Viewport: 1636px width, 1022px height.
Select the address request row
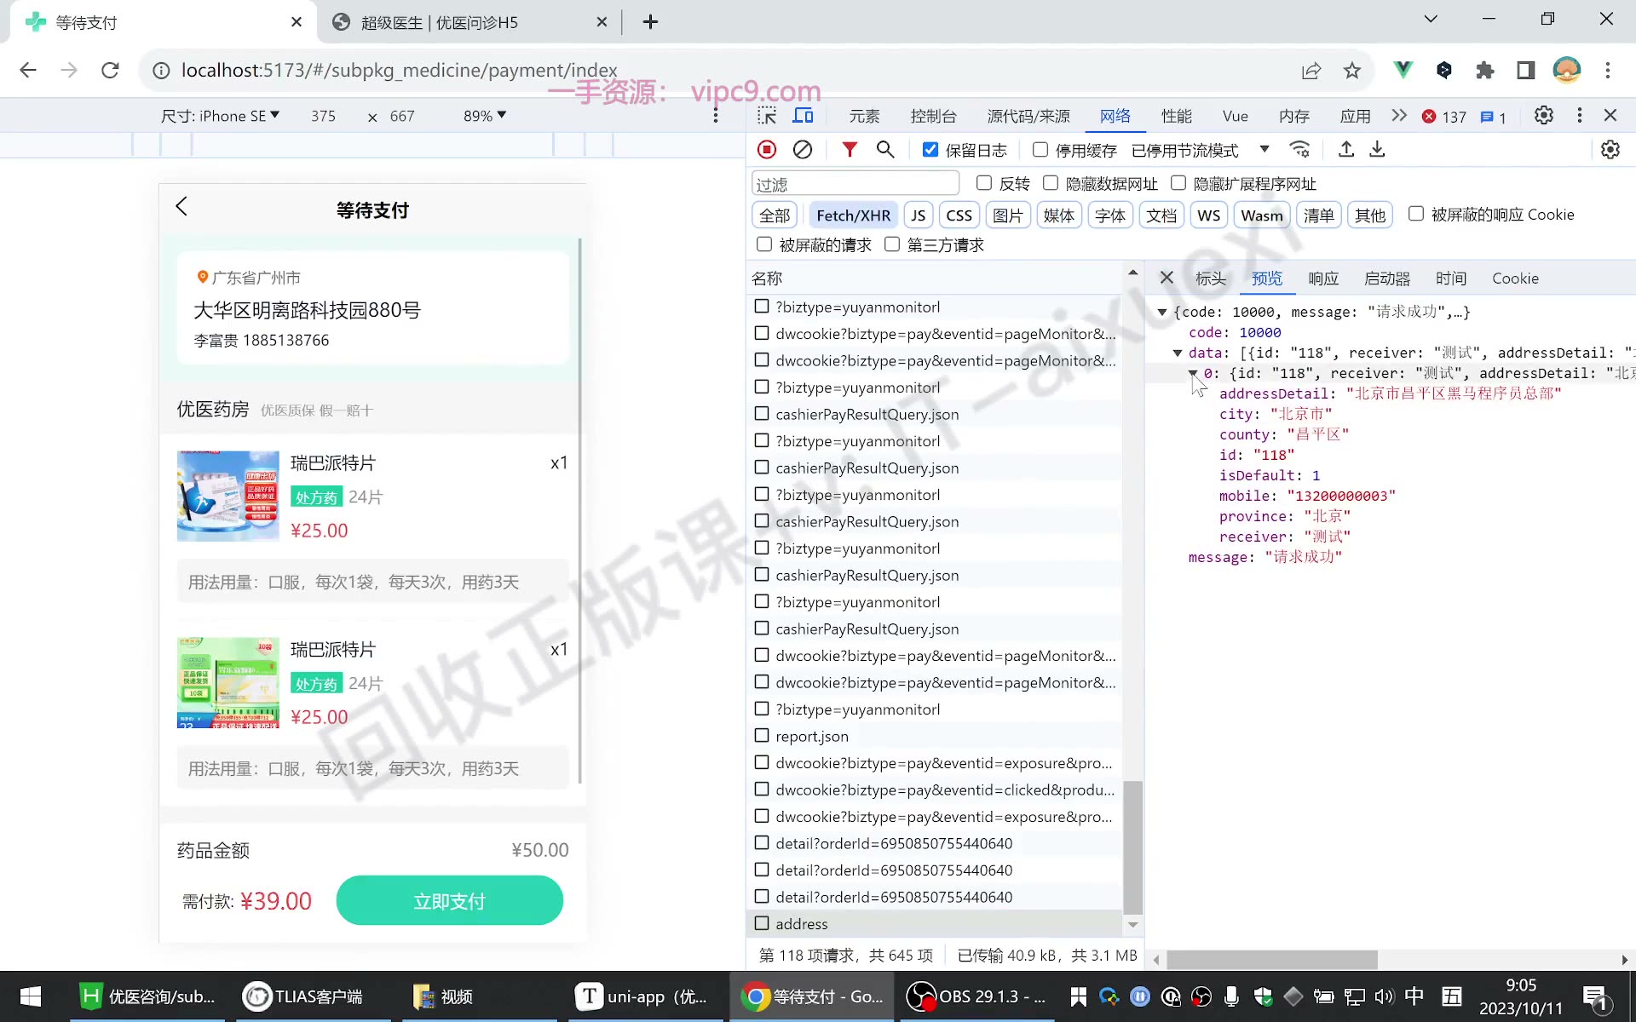[934, 924]
